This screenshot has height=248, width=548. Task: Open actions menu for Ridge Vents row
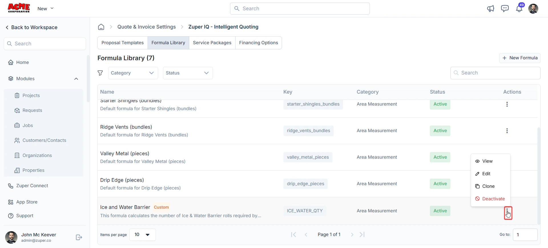pos(507,131)
